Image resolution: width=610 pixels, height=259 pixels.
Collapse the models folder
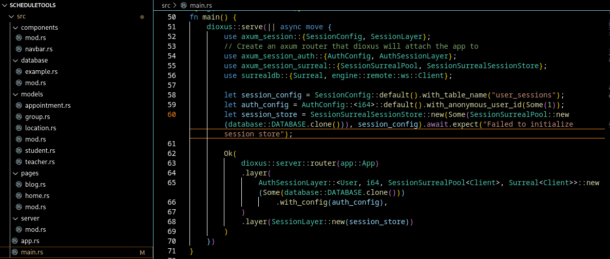coord(15,94)
